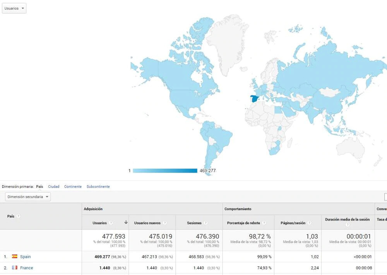Click the Spain flag icon in row 1
This screenshot has width=387, height=275.
point(14,256)
